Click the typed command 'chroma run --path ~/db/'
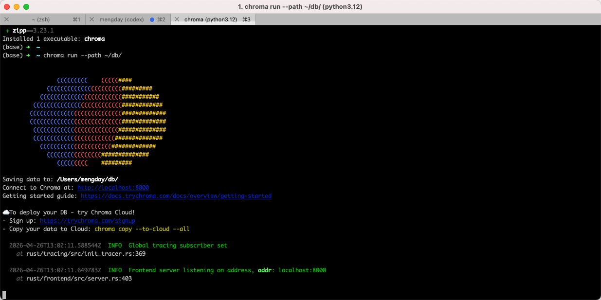 tap(82, 55)
